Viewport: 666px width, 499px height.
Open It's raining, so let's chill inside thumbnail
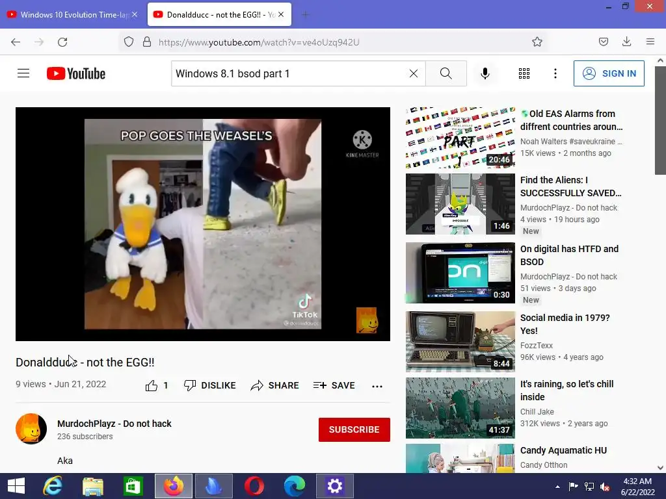pyautogui.click(x=460, y=408)
